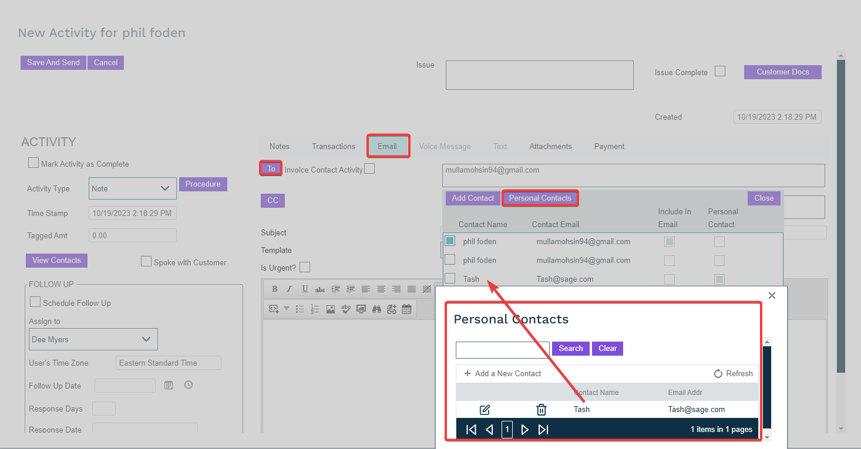Click the Personal Contacts search field
This screenshot has width=861, height=449.
point(502,349)
